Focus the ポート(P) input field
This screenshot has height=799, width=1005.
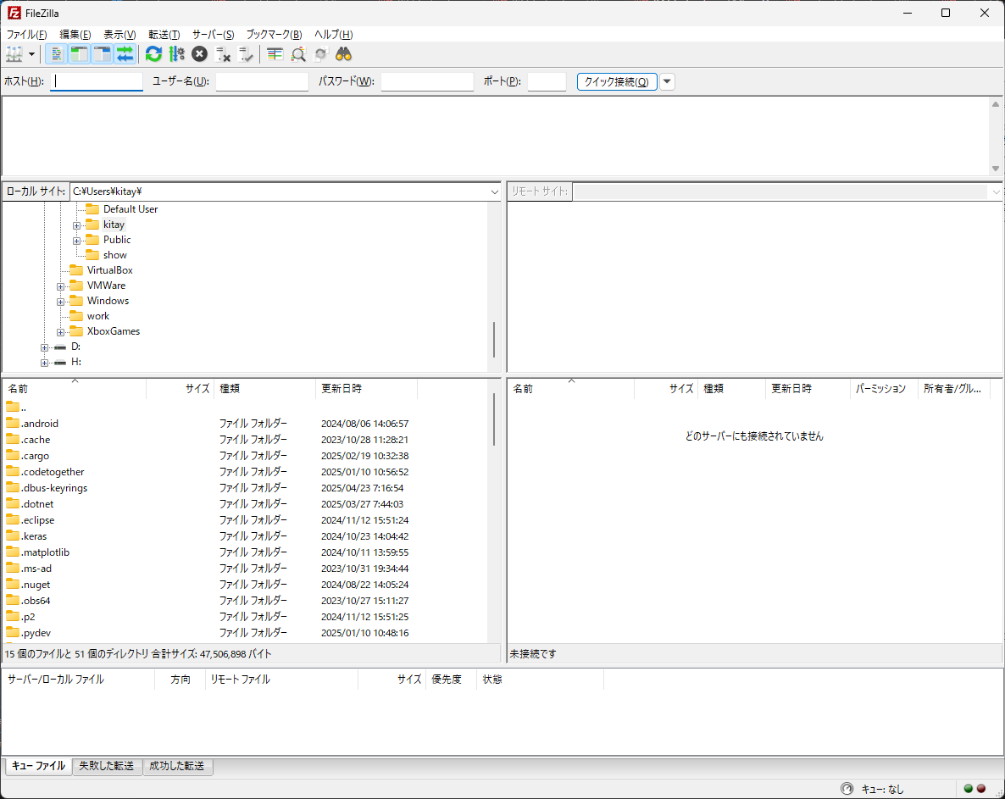point(547,81)
